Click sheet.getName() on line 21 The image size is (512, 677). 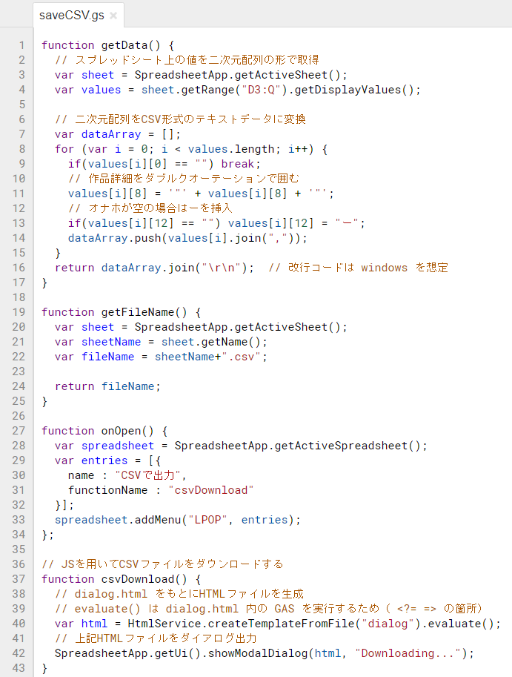[x=211, y=342]
